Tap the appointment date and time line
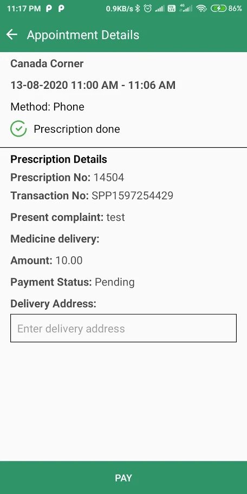Viewport: 247px width, 494px height. pyautogui.click(x=93, y=85)
